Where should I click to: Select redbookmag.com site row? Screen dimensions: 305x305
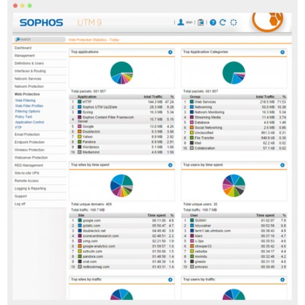tap(122, 267)
